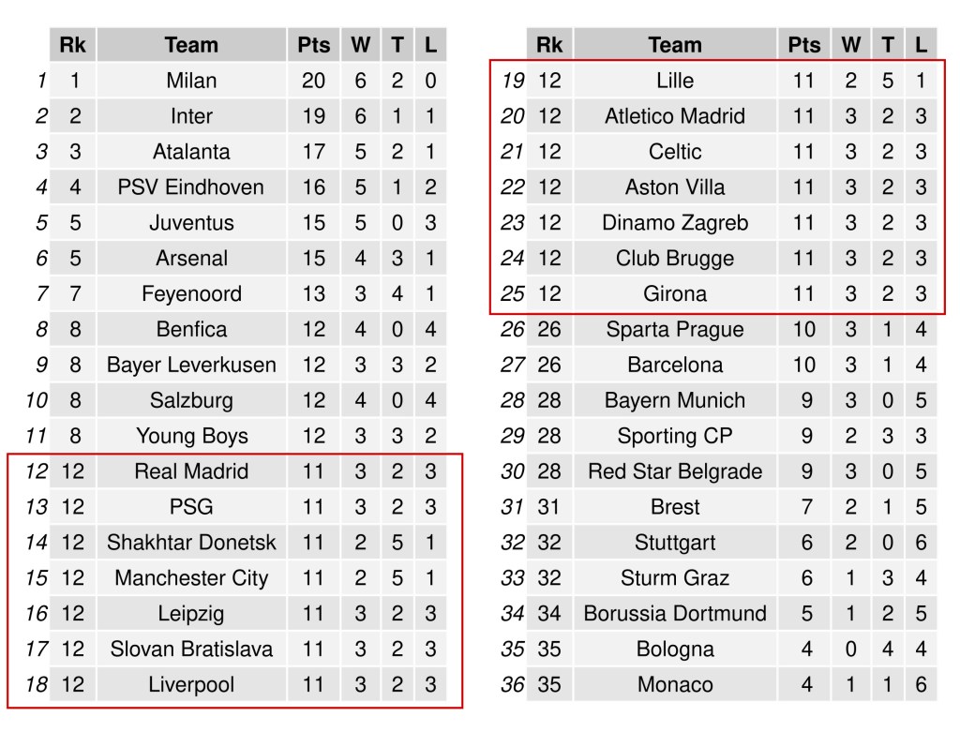The width and height of the screenshot is (960, 732).
Task: Select the Barcelona team cell
Action: coord(675,365)
